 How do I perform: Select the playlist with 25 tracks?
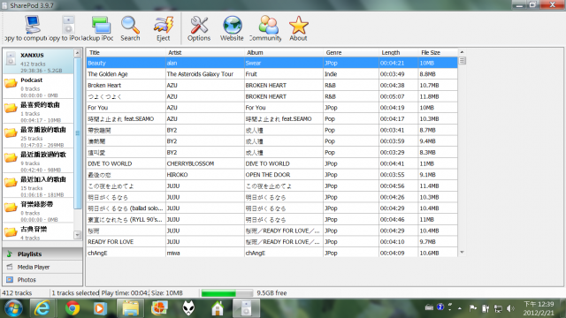click(38, 136)
